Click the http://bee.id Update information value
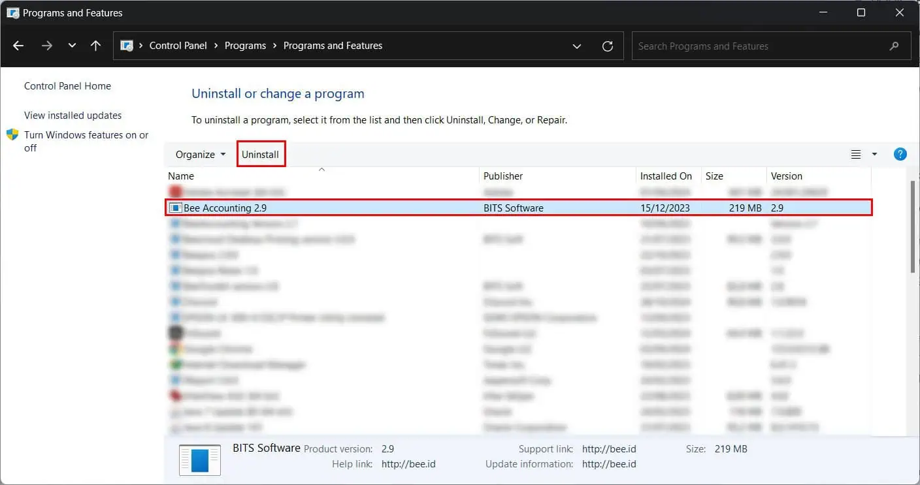 tap(609, 464)
